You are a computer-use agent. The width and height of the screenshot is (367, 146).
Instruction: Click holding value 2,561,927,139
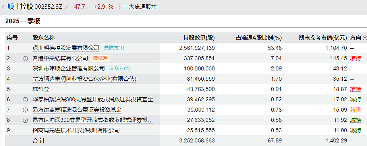197,48
